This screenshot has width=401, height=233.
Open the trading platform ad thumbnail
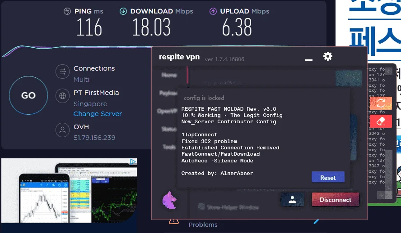click(69, 190)
